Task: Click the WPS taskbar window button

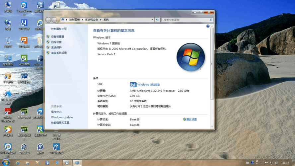Action: pos(67,163)
